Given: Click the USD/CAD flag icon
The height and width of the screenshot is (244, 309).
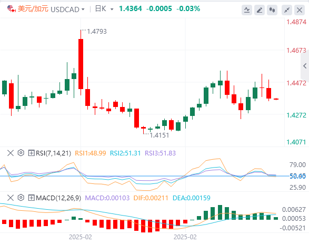Looking at the screenshot, I should [x=12, y=9].
